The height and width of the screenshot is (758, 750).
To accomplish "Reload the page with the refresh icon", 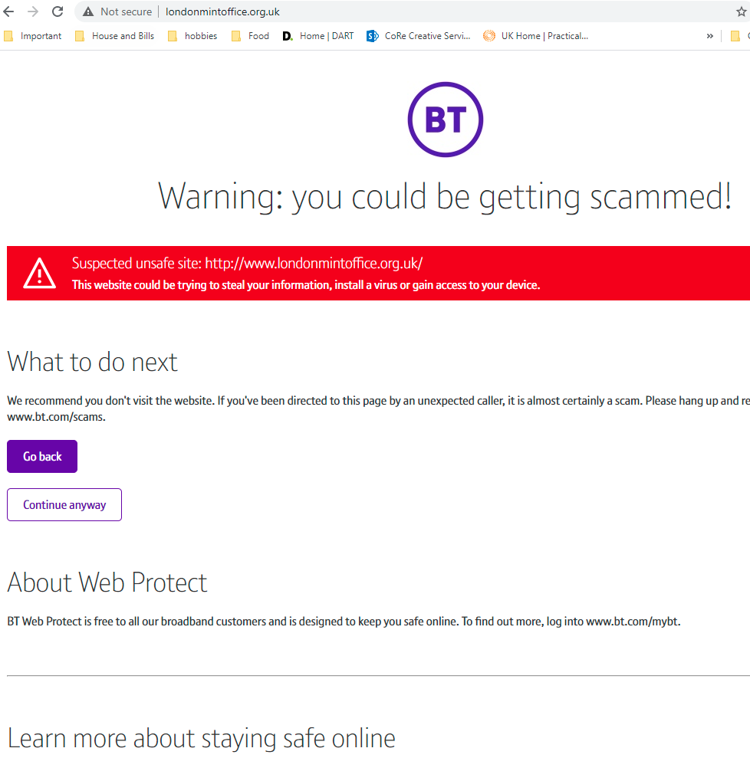I will click(58, 11).
